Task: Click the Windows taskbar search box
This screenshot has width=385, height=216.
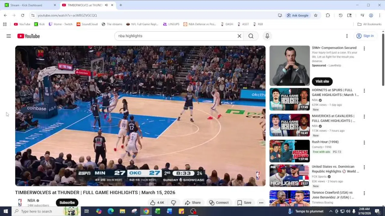Action: 46,211
